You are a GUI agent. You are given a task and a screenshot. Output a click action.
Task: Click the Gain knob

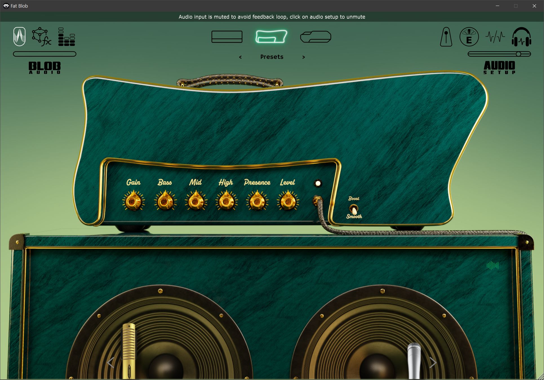[x=133, y=202]
